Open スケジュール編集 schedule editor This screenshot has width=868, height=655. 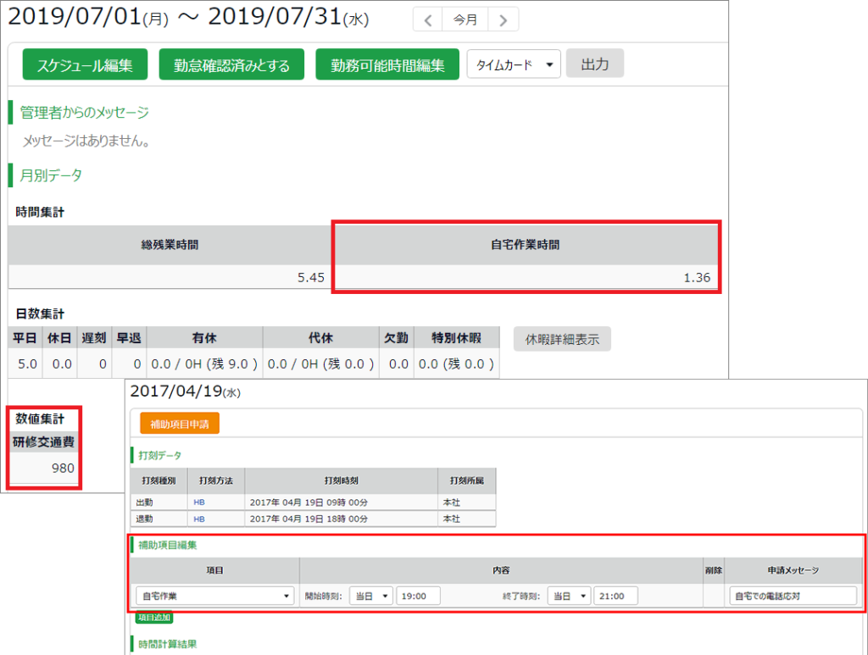pos(85,64)
